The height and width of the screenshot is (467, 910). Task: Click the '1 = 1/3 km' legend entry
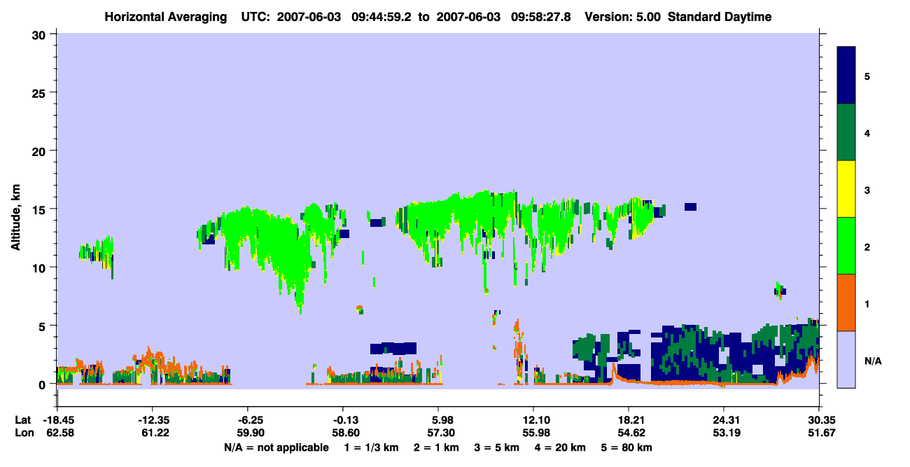click(x=372, y=447)
